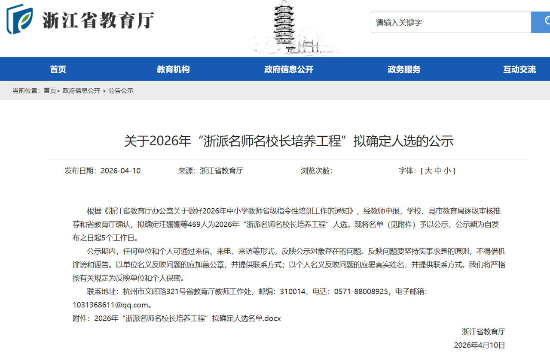Go to 公告公示 breadcrumb link
Viewport: 550px width, 360px height.
tap(121, 91)
